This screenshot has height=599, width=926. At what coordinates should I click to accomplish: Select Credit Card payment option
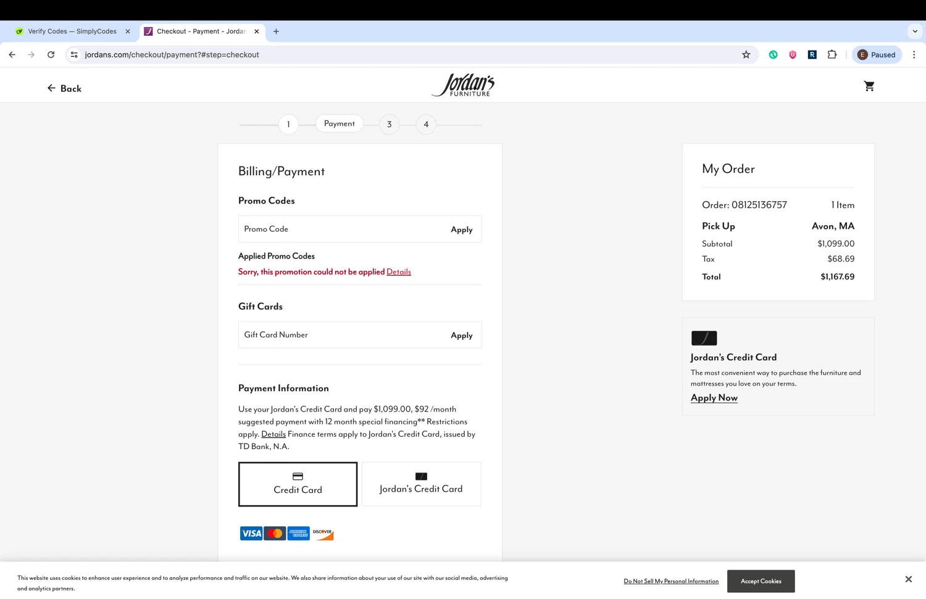298,484
